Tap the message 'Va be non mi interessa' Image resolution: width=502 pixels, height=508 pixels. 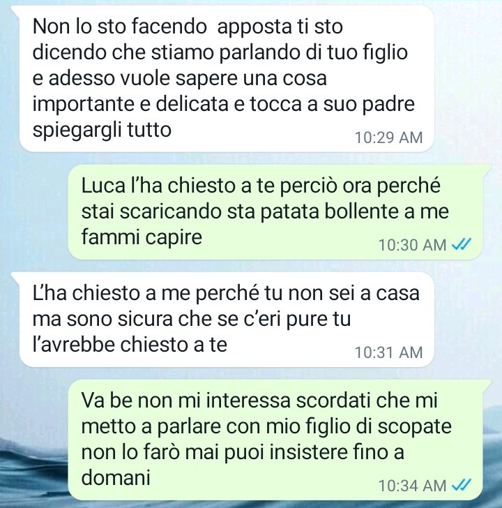[x=275, y=440]
